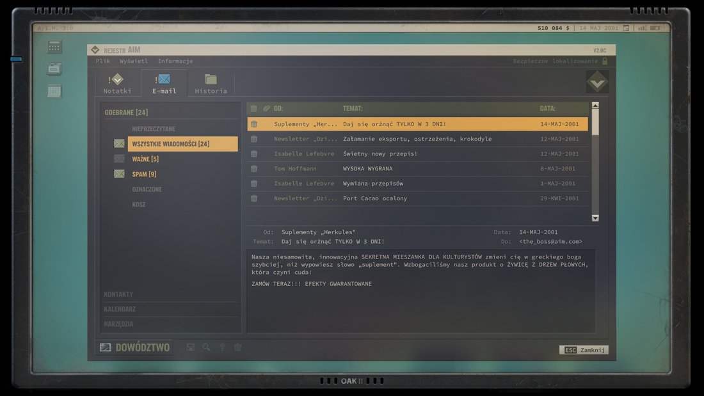The width and height of the screenshot is (704, 396).
Task: Open the Plik menu
Action: [103, 61]
